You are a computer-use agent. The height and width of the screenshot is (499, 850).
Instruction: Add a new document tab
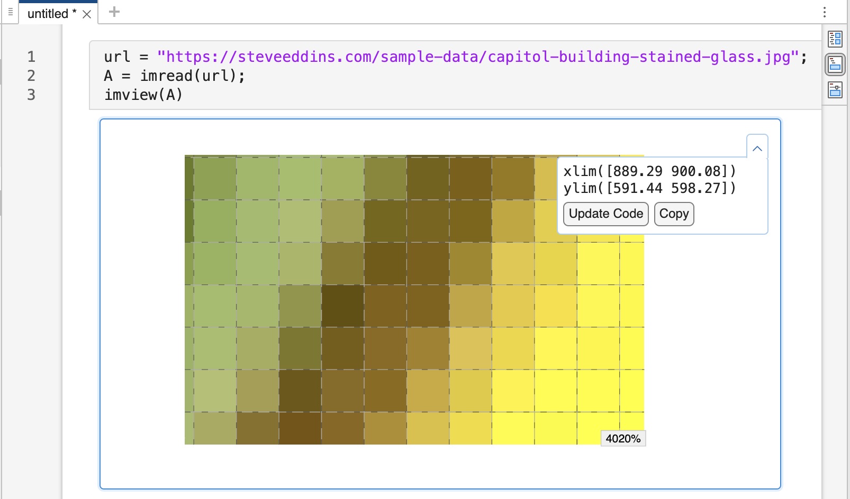coord(114,12)
